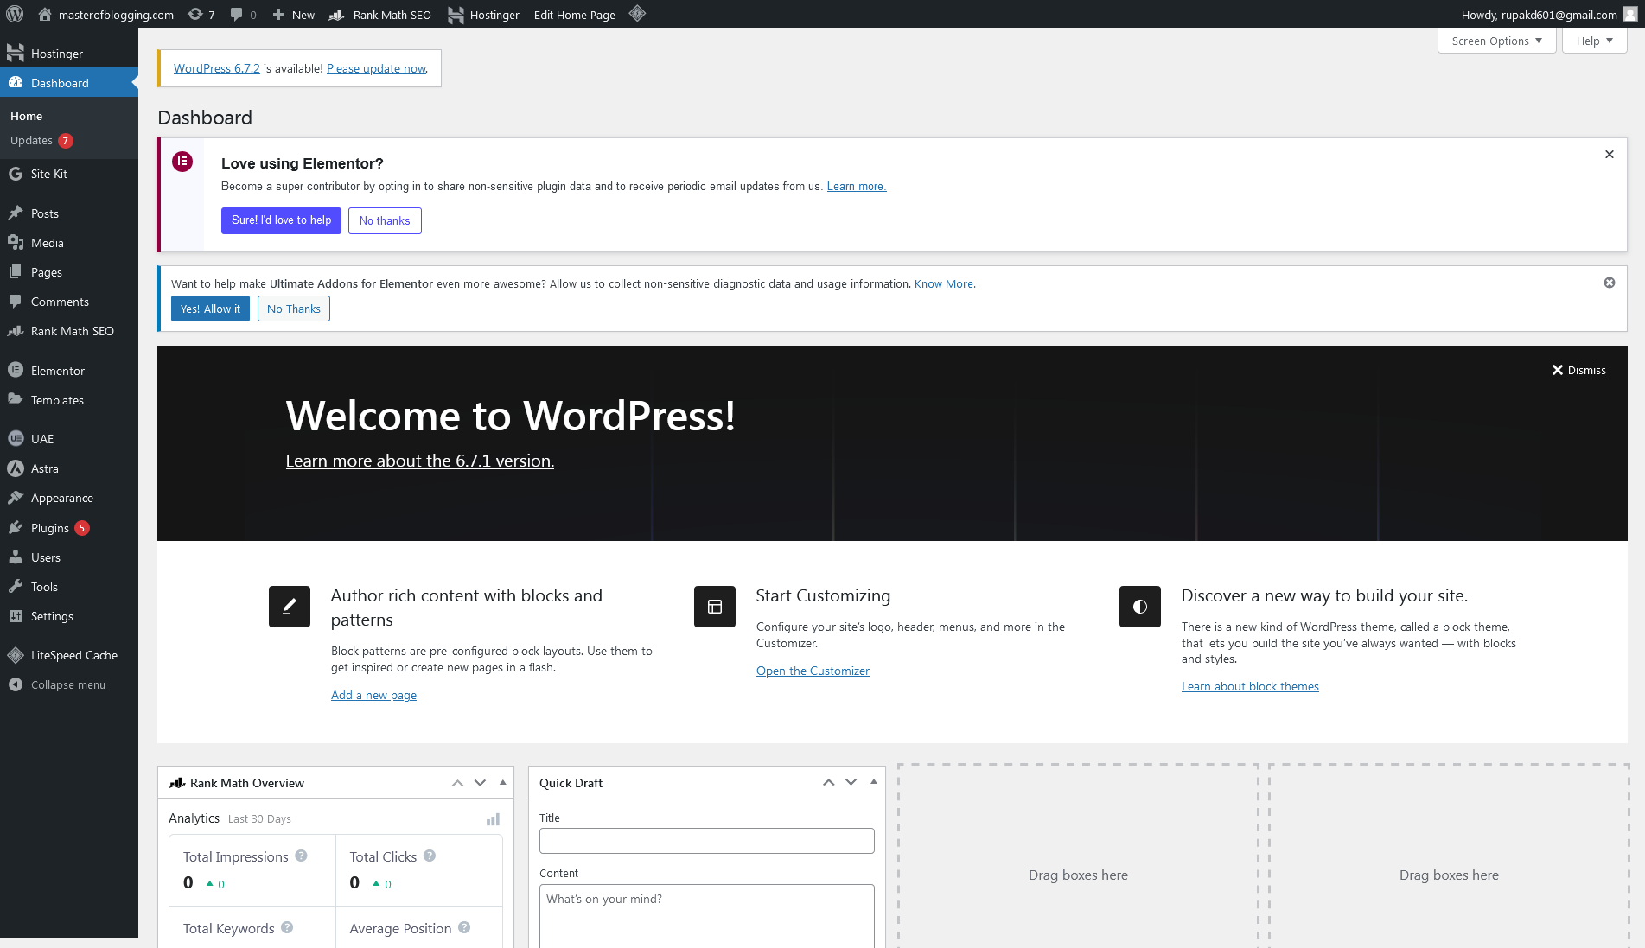Screen dimensions: 1645x948
Task: Click the Rank Math analytics bar chart icon
Action: pyautogui.click(x=493, y=819)
